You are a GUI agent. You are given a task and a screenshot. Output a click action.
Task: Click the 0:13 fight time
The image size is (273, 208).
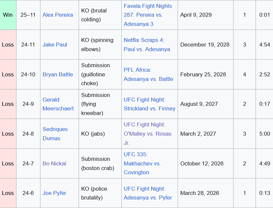coord(264,193)
